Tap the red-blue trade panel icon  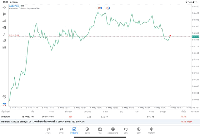click(4, 104)
